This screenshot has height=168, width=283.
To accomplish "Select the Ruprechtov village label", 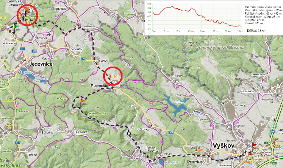I will pyautogui.click(x=100, y=86).
